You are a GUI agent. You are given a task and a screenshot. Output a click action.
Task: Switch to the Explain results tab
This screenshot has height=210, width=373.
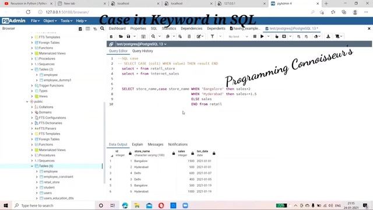pyautogui.click(x=138, y=144)
